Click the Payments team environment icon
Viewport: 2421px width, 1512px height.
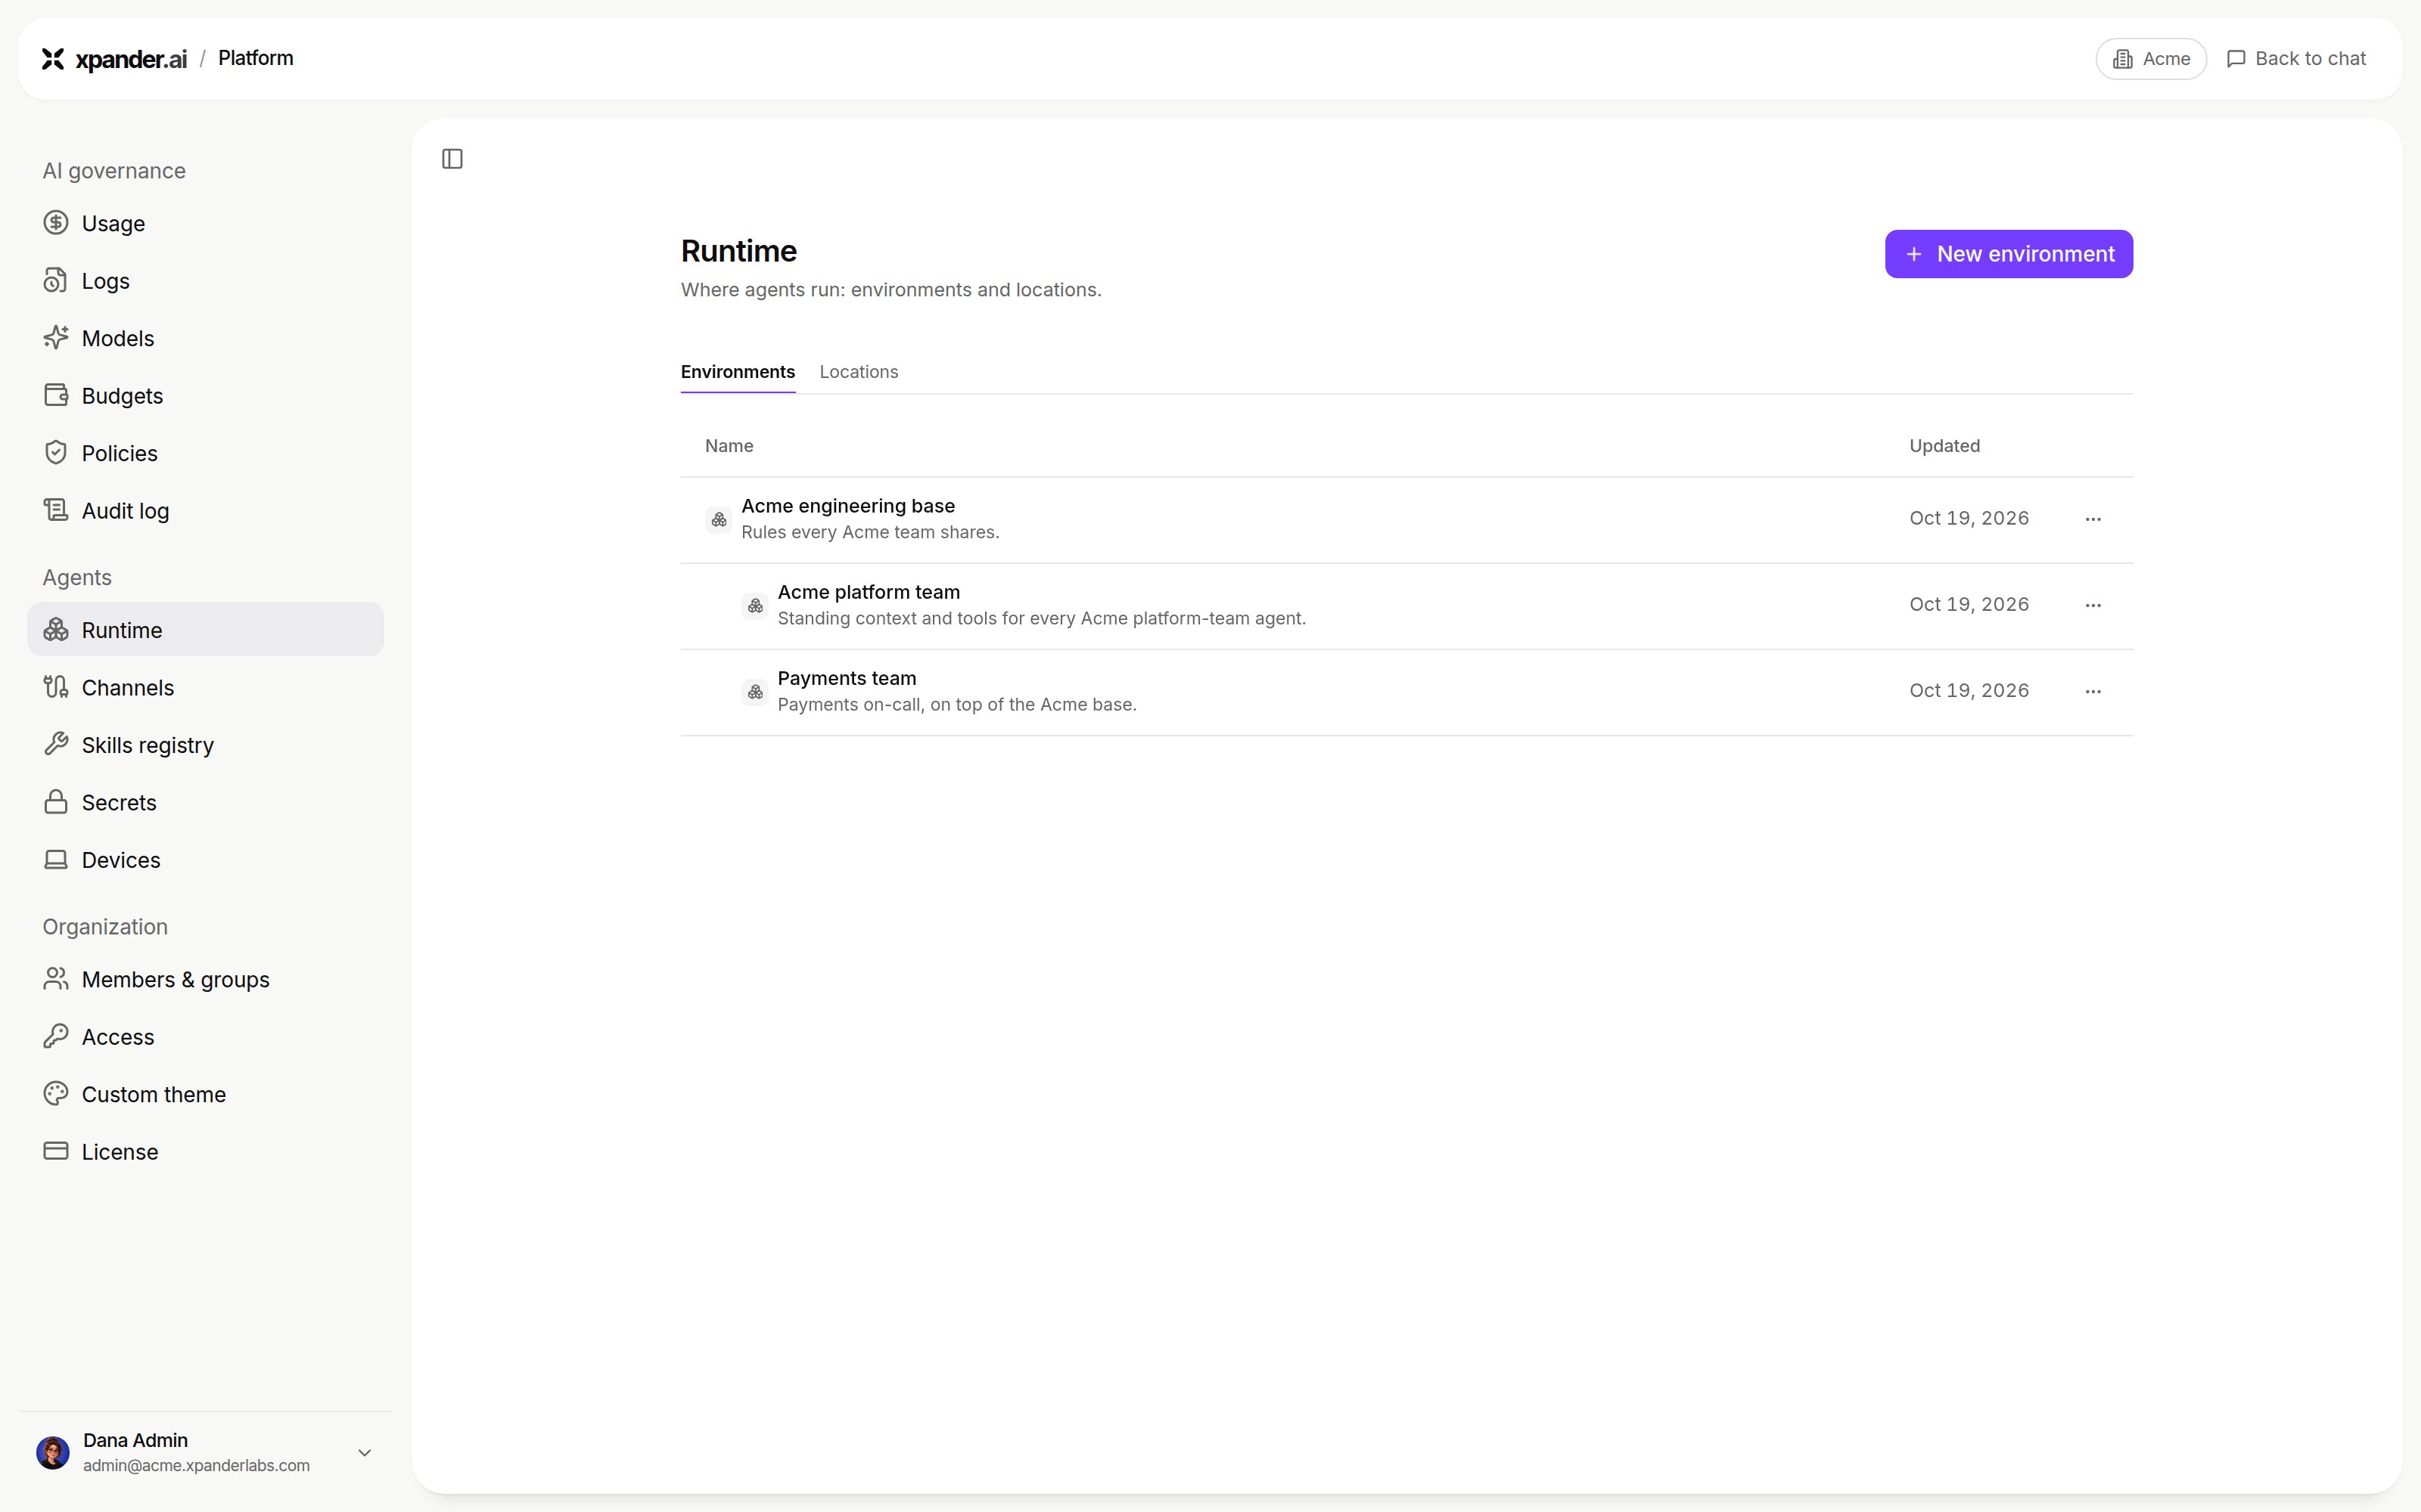[x=754, y=691]
